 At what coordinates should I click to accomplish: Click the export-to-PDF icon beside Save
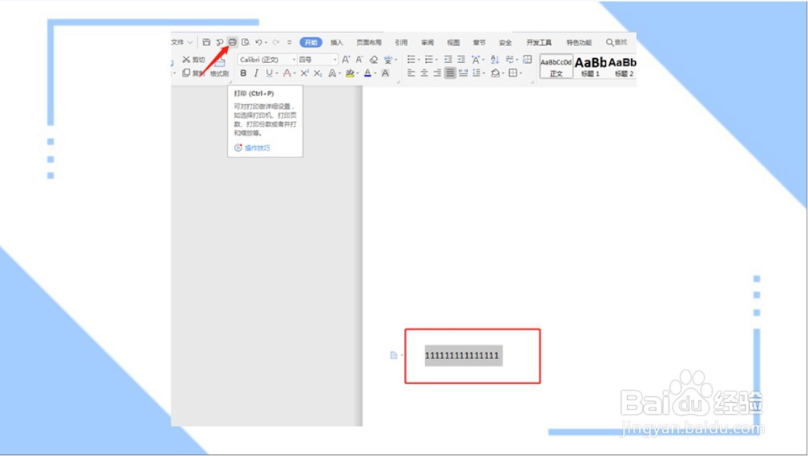pyautogui.click(x=220, y=42)
